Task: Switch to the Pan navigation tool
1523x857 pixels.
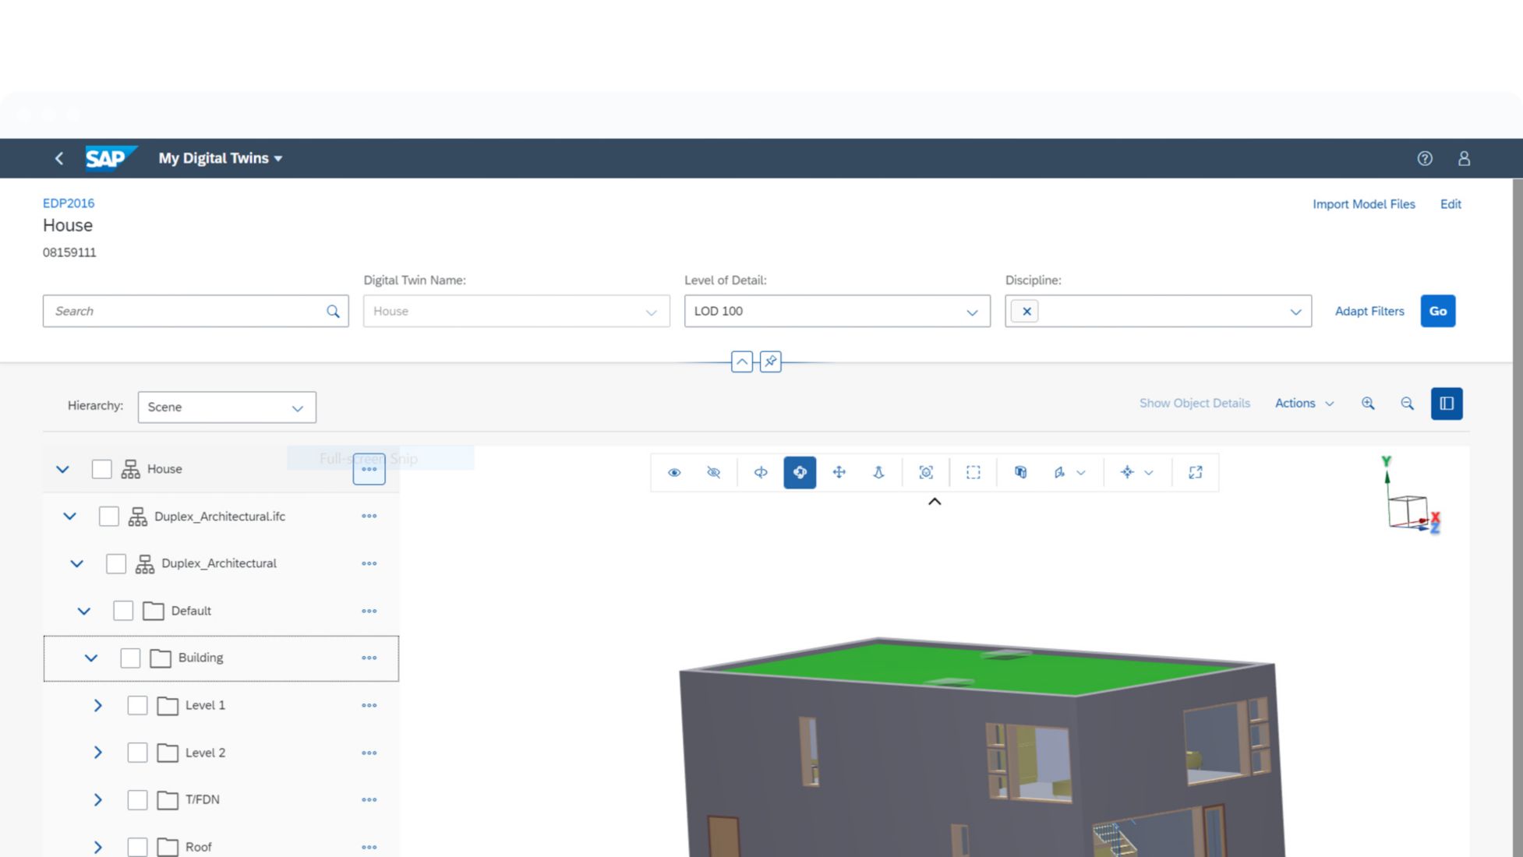Action: point(839,472)
